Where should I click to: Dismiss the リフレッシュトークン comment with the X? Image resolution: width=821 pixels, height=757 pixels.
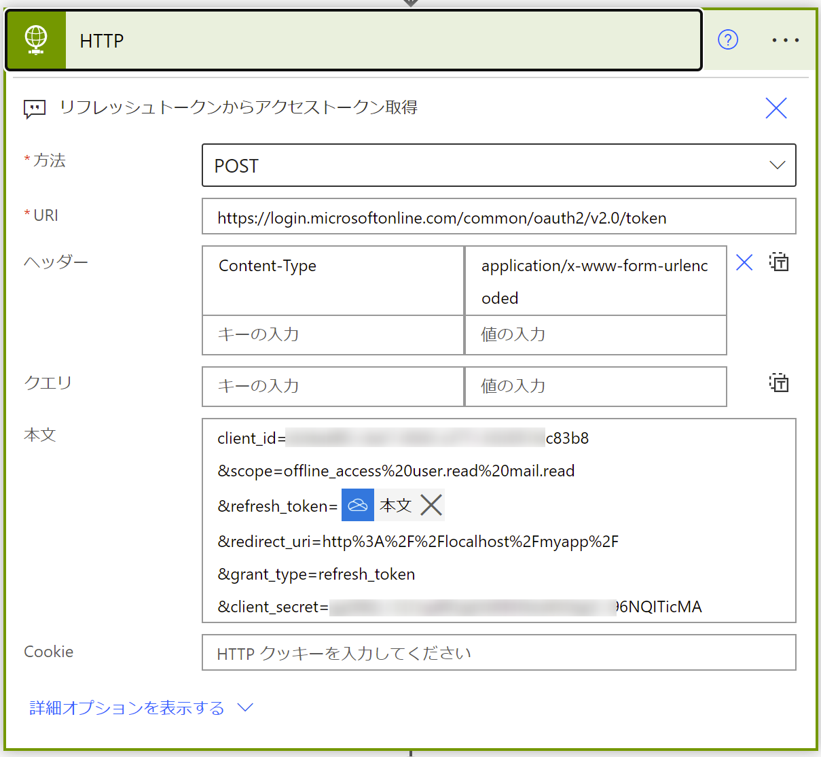[x=776, y=108]
